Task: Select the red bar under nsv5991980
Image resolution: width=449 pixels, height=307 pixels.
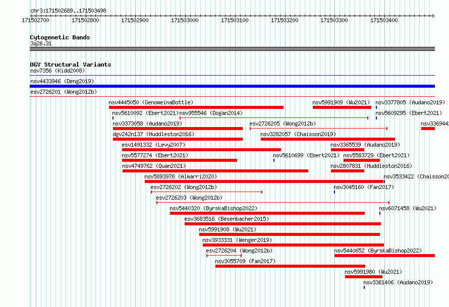Action: pos(364,277)
